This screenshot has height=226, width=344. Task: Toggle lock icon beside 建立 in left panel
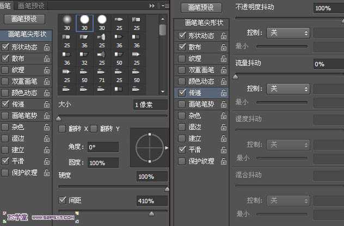[x=47, y=150]
